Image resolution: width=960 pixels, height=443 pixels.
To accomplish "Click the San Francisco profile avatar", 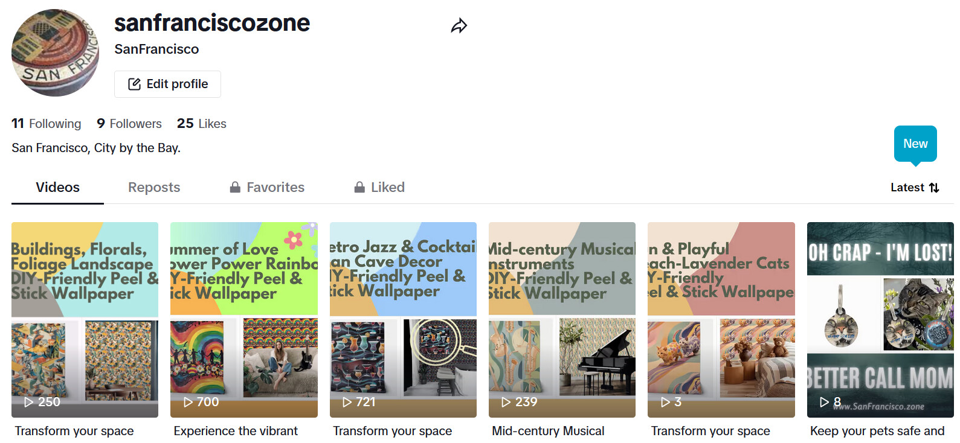I will point(56,53).
